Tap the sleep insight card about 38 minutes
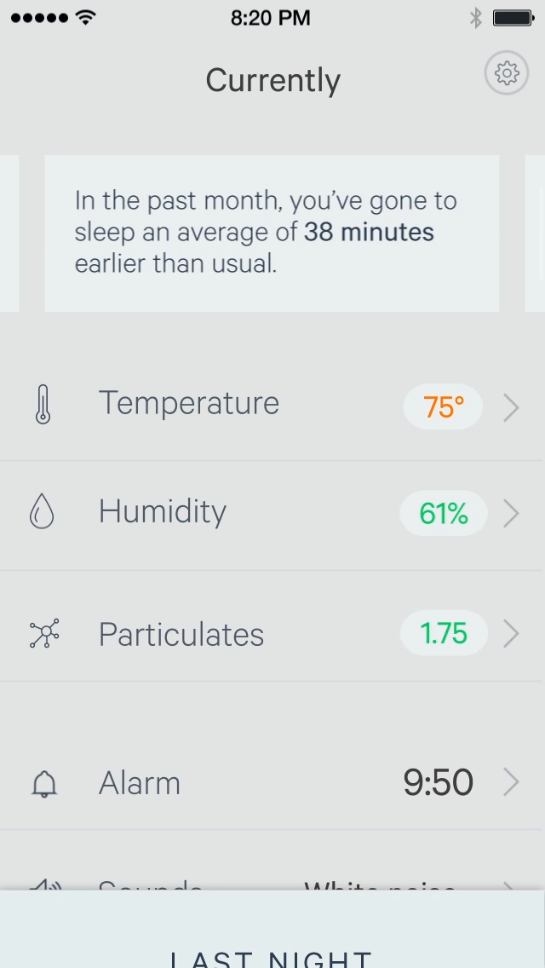The width and height of the screenshot is (545, 968). point(272,233)
